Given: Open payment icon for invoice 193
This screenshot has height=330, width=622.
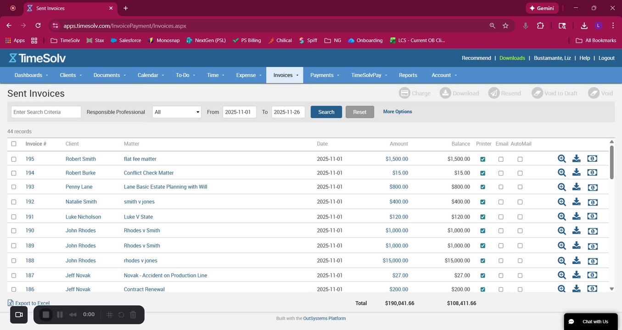Looking at the screenshot, I should [x=592, y=187].
